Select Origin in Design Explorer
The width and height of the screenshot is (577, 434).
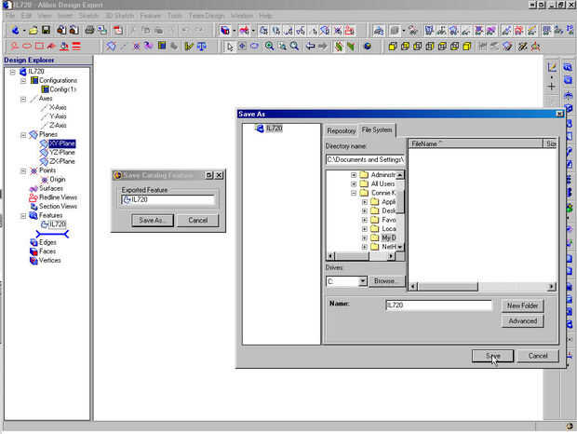(58, 180)
